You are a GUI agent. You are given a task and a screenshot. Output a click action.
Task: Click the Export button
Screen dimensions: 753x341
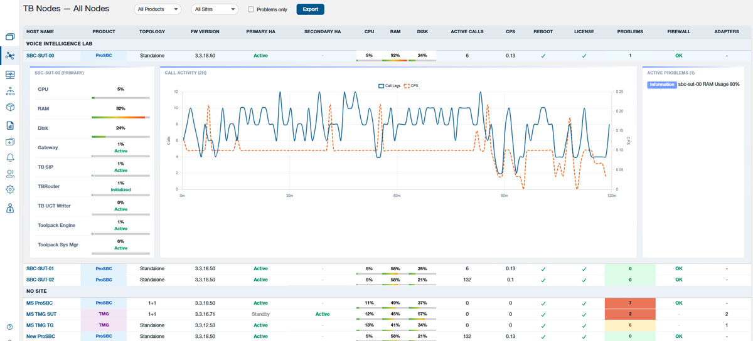coord(310,9)
